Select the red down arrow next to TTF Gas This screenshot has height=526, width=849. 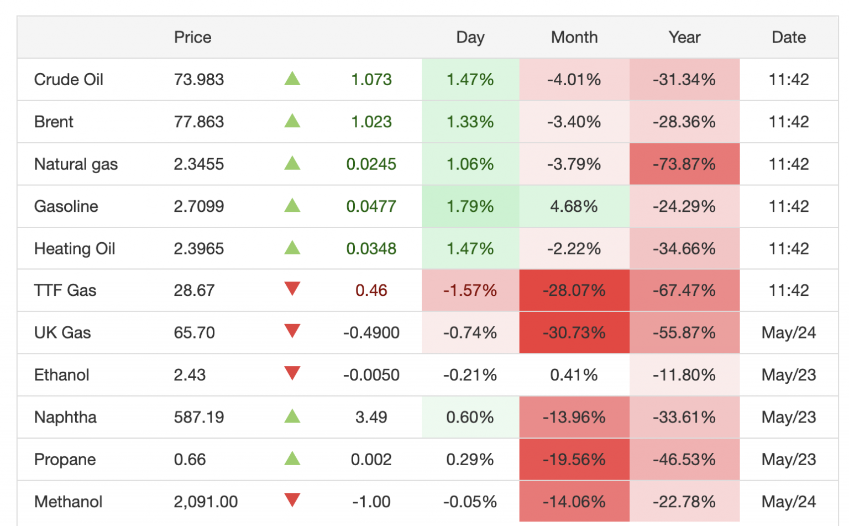(x=294, y=290)
